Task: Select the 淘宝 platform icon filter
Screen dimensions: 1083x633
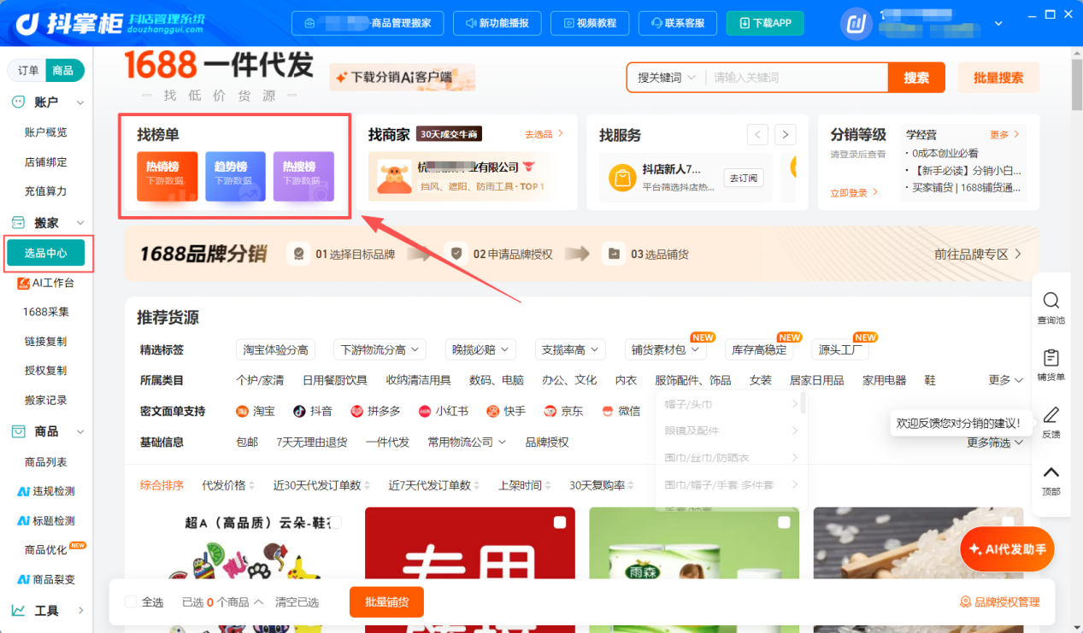Action: click(x=242, y=411)
